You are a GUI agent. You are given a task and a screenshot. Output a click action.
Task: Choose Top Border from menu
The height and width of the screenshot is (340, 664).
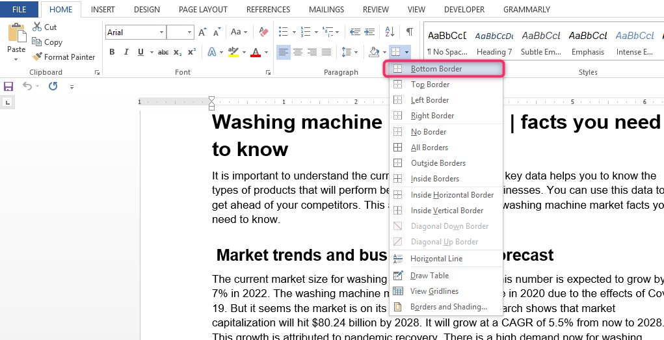(x=446, y=85)
